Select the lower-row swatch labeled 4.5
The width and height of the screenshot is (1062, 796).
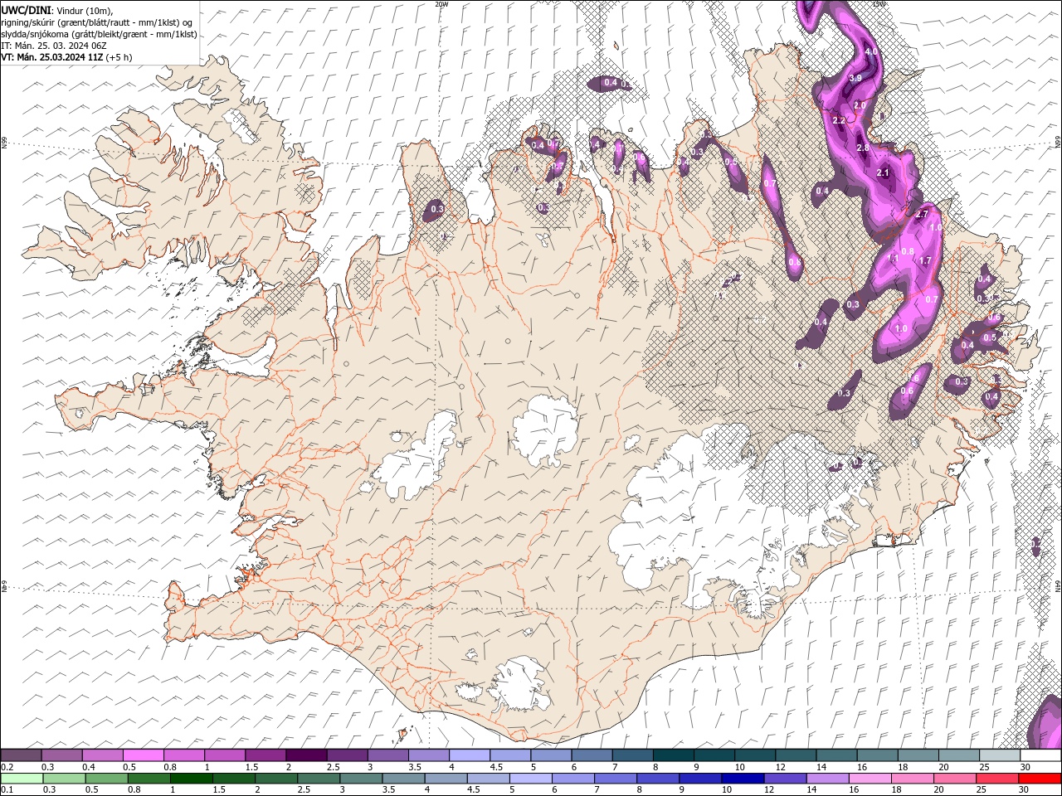pyautogui.click(x=489, y=779)
